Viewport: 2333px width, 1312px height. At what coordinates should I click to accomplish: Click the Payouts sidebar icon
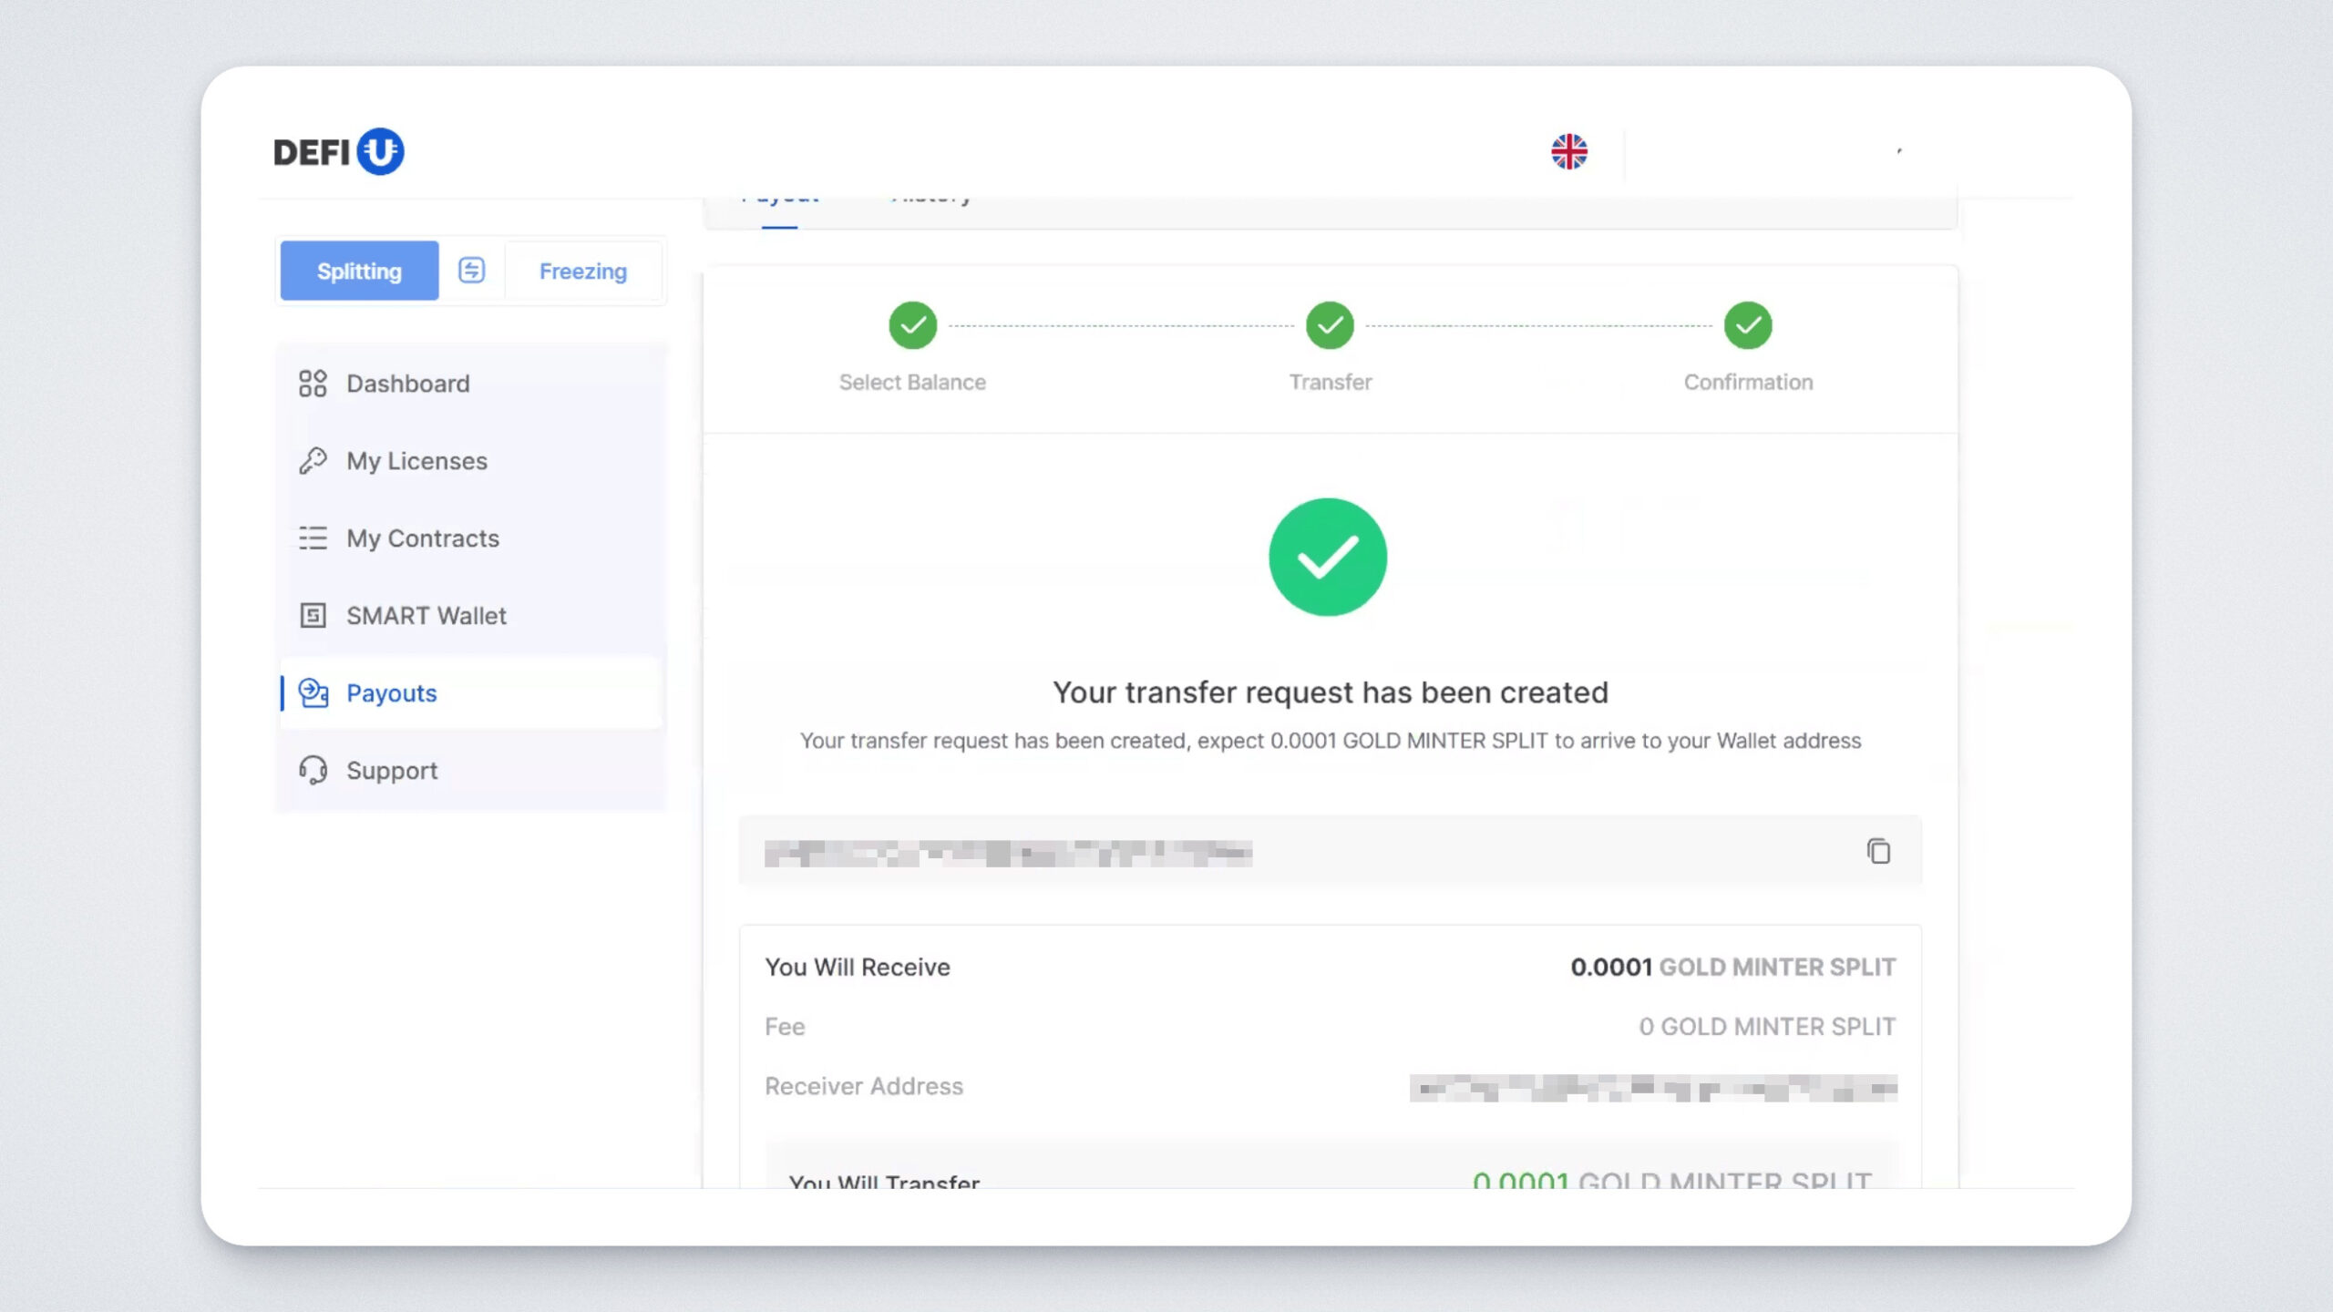click(x=313, y=693)
